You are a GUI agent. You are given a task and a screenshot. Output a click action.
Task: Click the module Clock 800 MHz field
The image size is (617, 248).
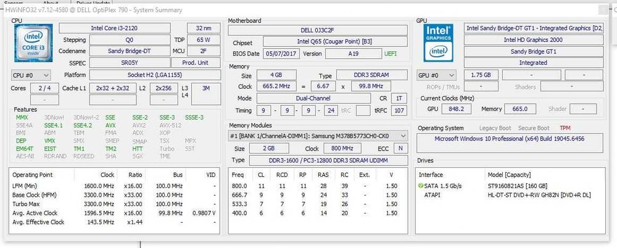pos(342,149)
